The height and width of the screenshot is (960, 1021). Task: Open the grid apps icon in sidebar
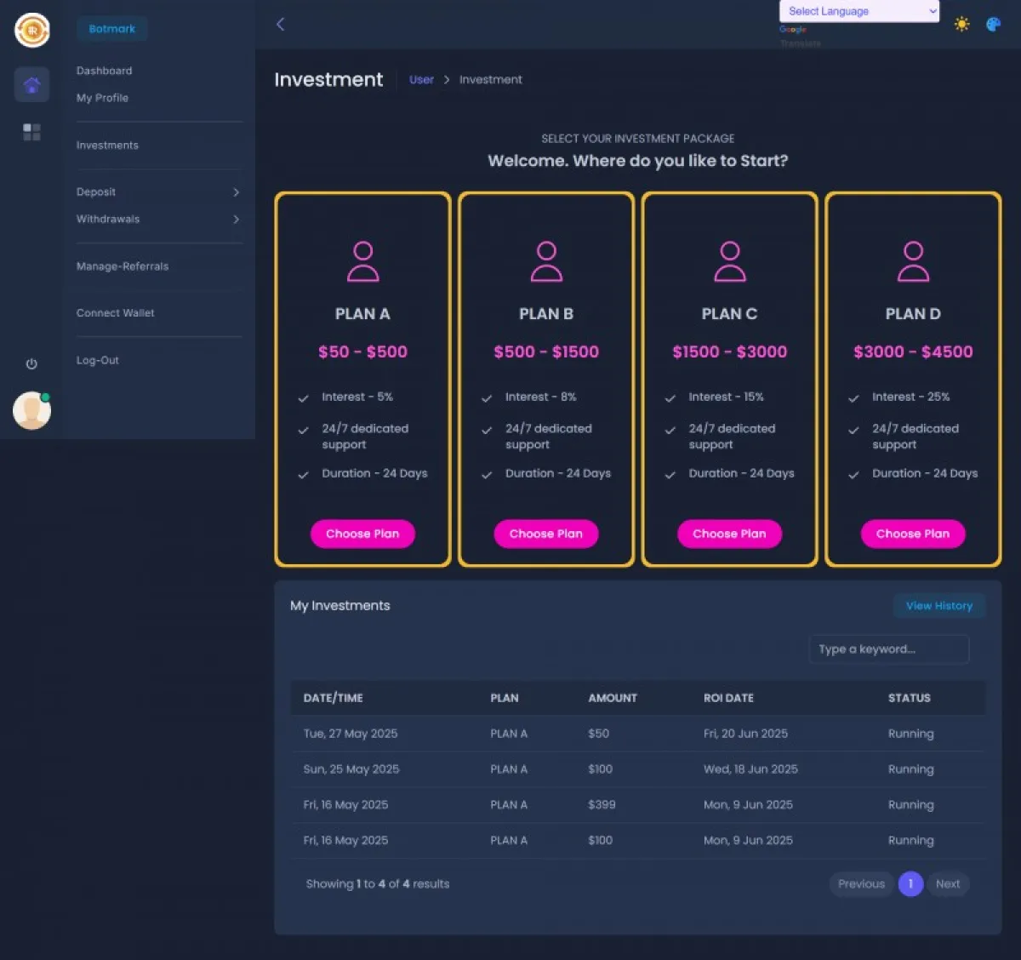tap(31, 132)
